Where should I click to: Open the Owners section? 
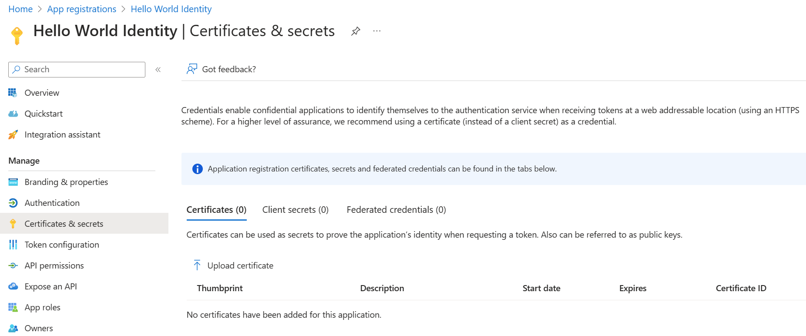[x=38, y=328]
